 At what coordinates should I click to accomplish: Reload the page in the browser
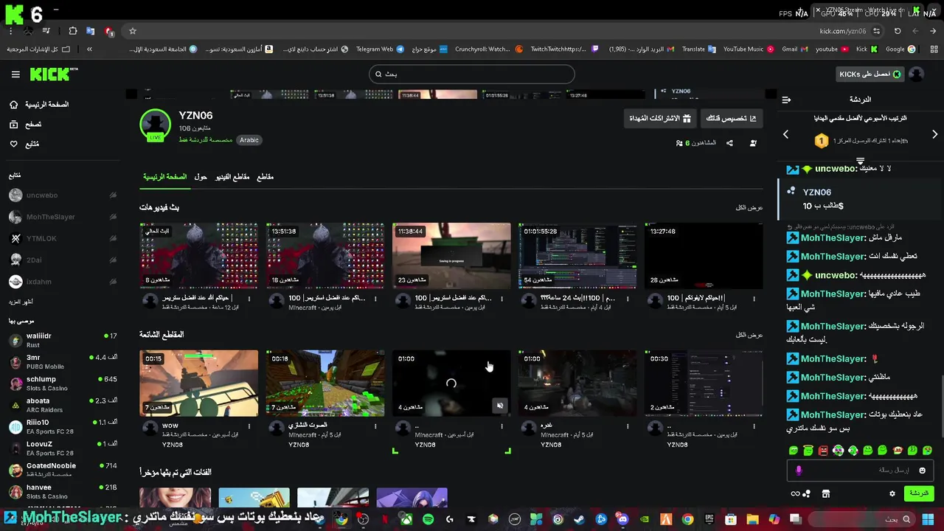pos(898,31)
